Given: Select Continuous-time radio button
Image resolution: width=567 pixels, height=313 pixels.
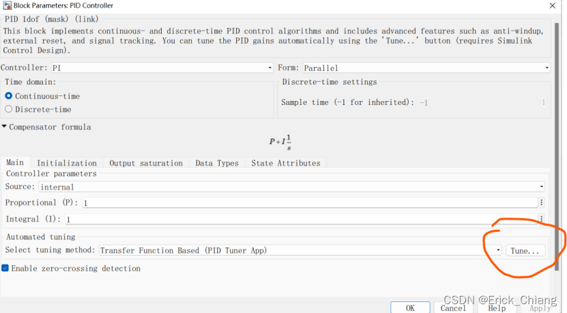Looking at the screenshot, I should 9,95.
